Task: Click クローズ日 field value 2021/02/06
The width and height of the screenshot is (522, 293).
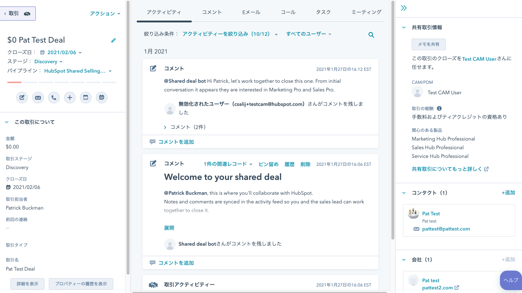Action: click(26, 188)
